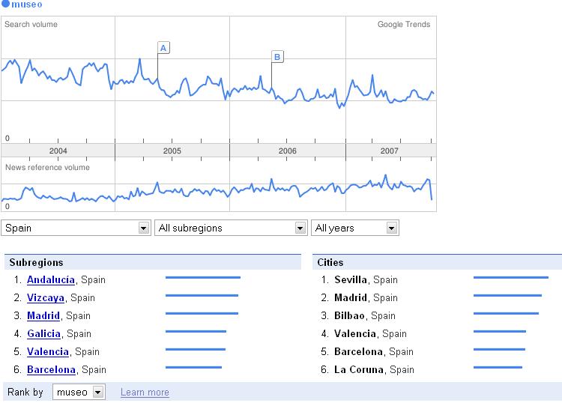Open the Vizcaya subregion link
562x403 pixels.
(x=46, y=297)
